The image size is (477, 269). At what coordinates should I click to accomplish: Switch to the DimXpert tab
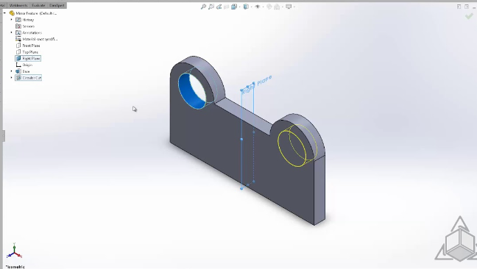pyautogui.click(x=57, y=5)
